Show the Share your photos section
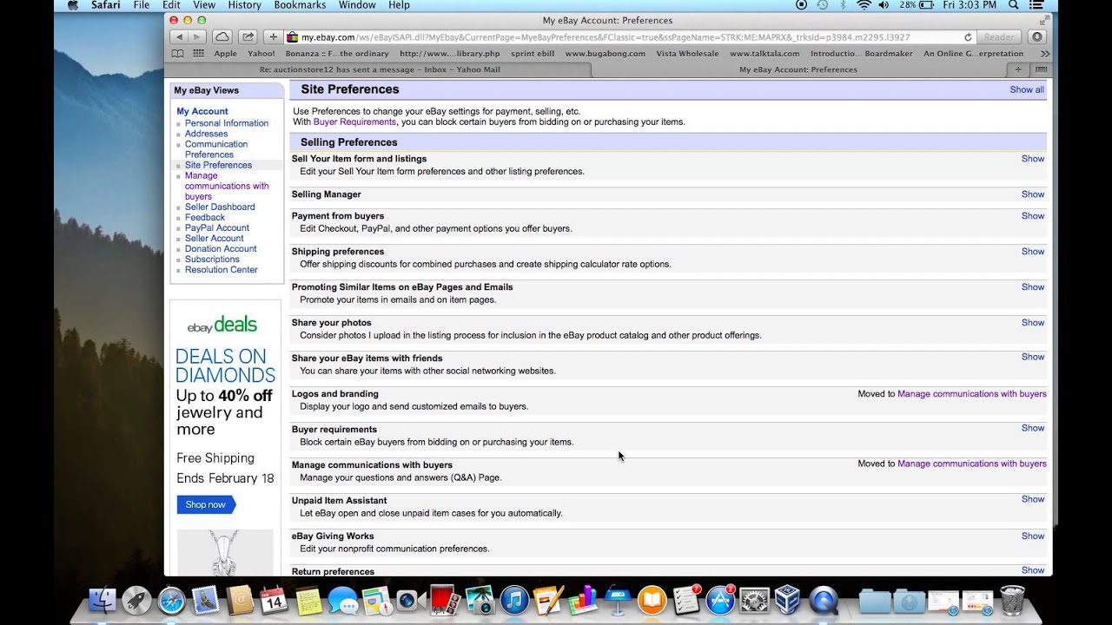This screenshot has height=625, width=1112. click(1033, 323)
